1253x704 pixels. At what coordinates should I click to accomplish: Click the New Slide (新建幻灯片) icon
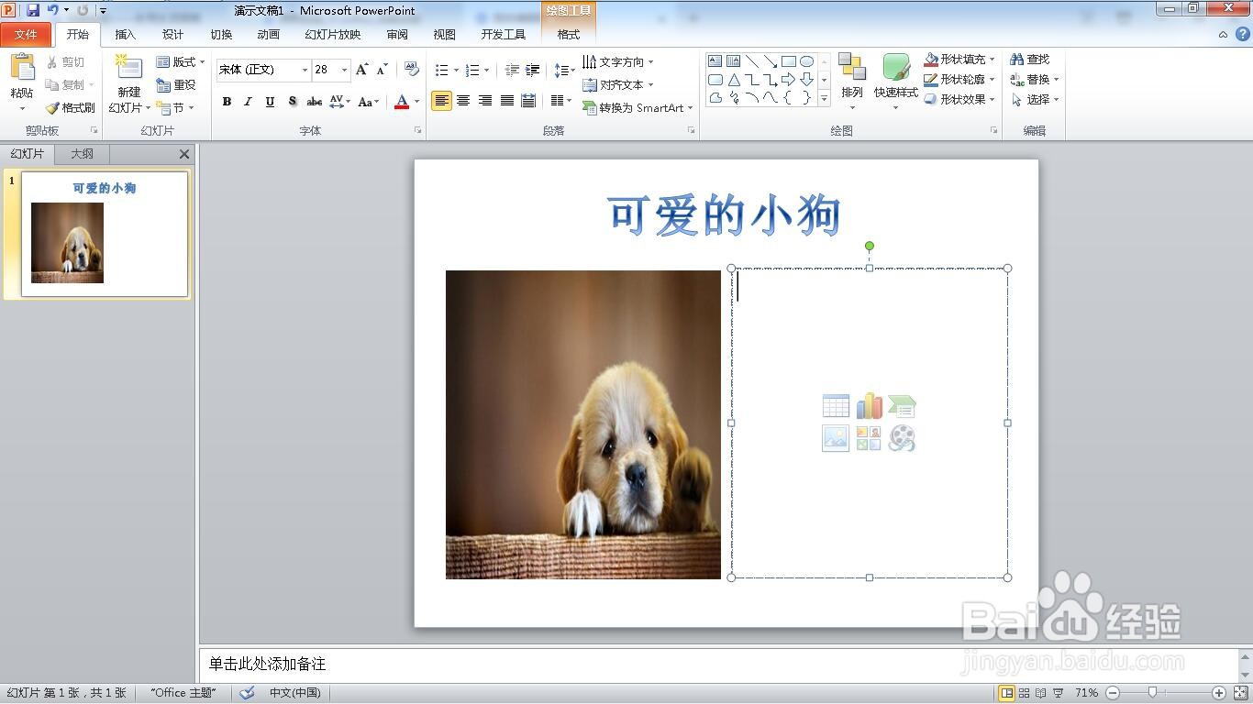[128, 68]
